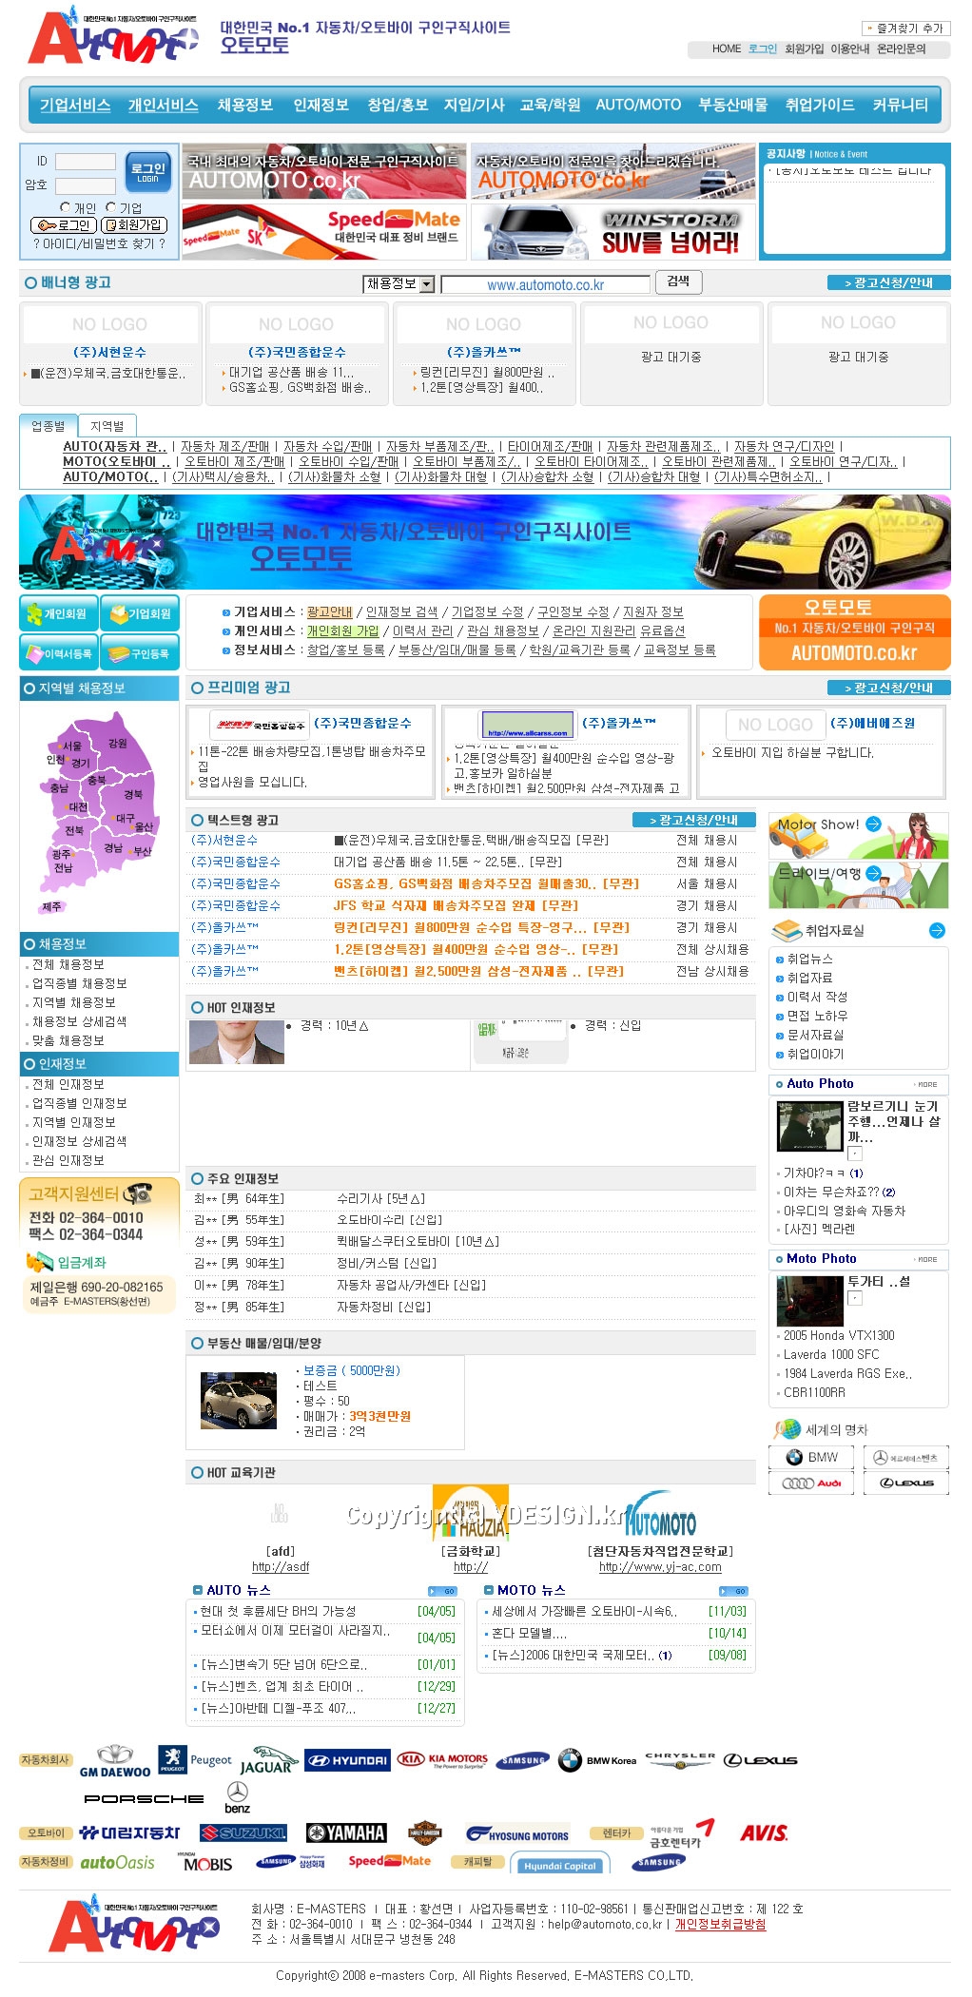Click the Harley-Davidson brand logo

coord(424,1832)
